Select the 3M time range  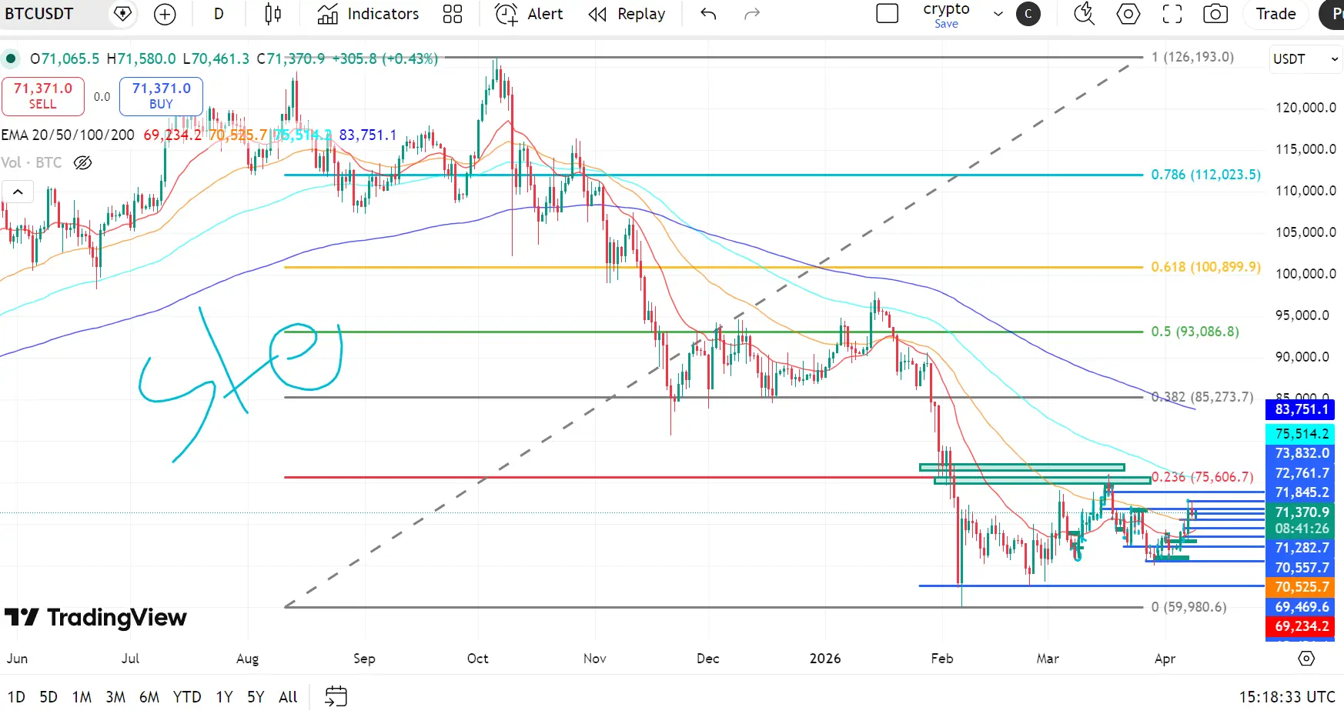tap(115, 697)
